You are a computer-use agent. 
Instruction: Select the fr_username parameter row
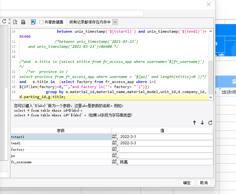(x=61, y=162)
